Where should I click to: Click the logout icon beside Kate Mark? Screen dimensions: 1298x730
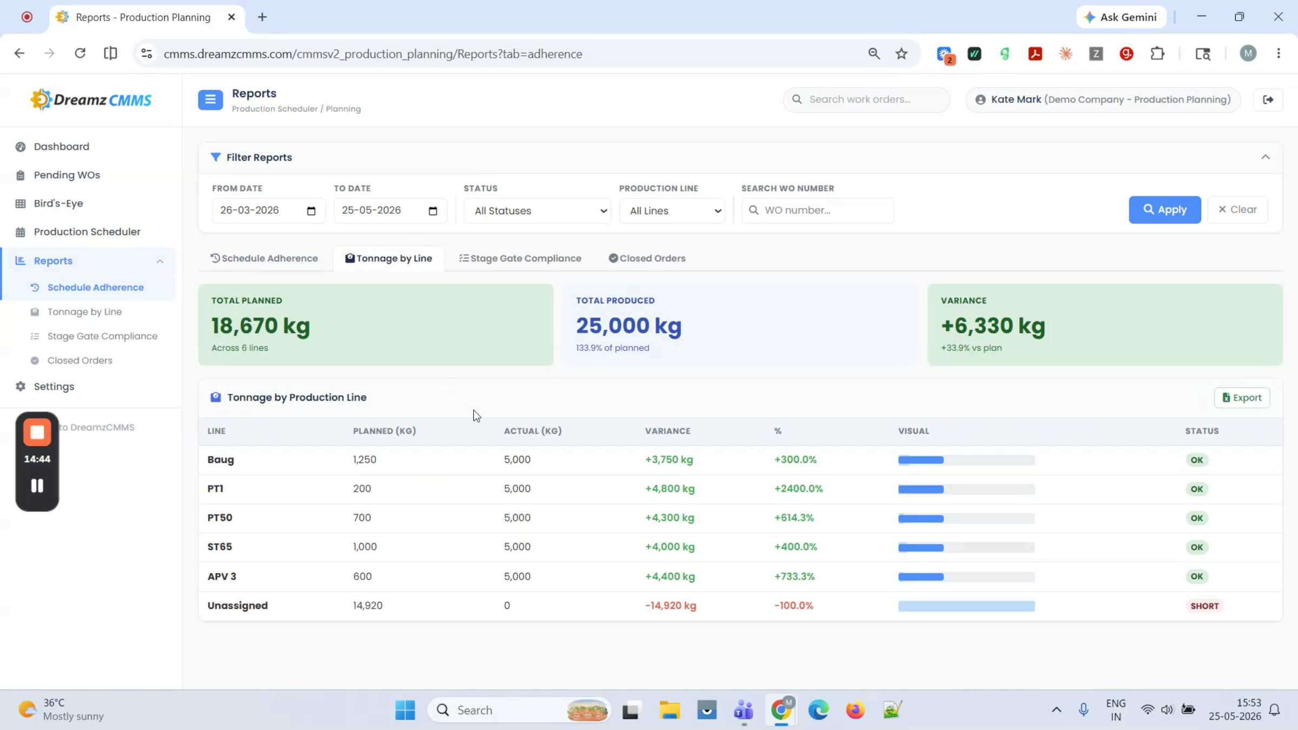tap(1268, 99)
